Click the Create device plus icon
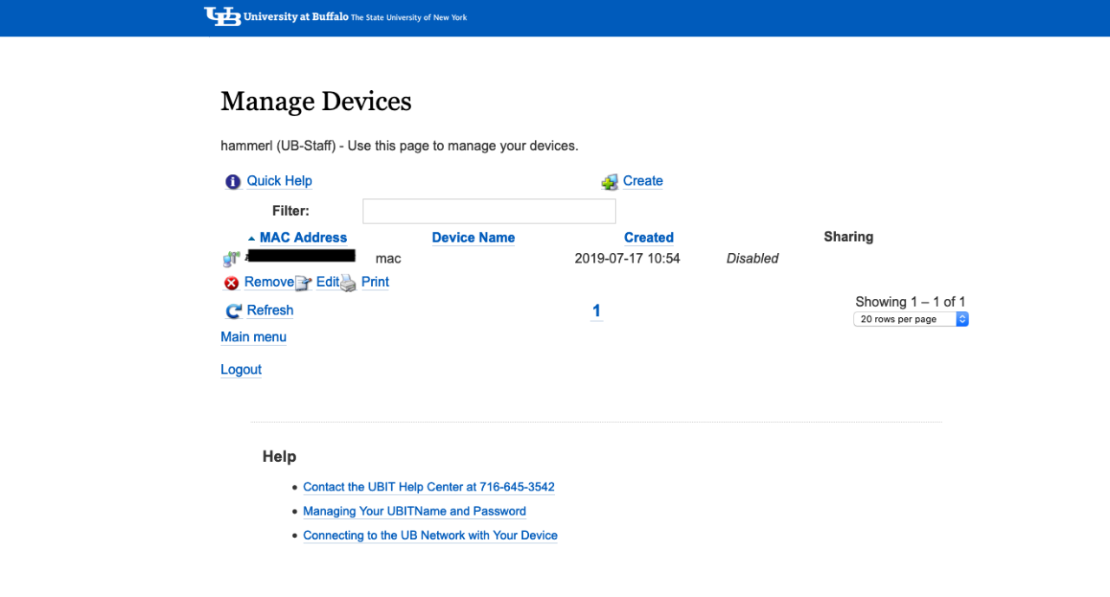Image resolution: width=1110 pixels, height=597 pixels. (x=610, y=182)
